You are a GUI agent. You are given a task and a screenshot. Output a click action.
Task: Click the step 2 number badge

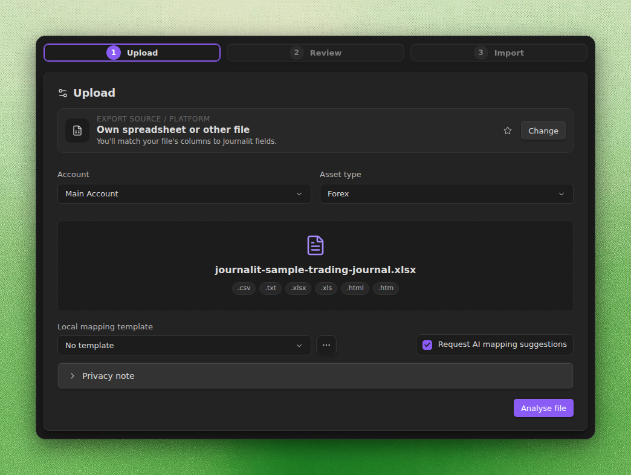(297, 53)
